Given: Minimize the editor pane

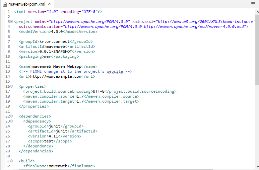Looking at the screenshot, I should click(x=253, y=3).
